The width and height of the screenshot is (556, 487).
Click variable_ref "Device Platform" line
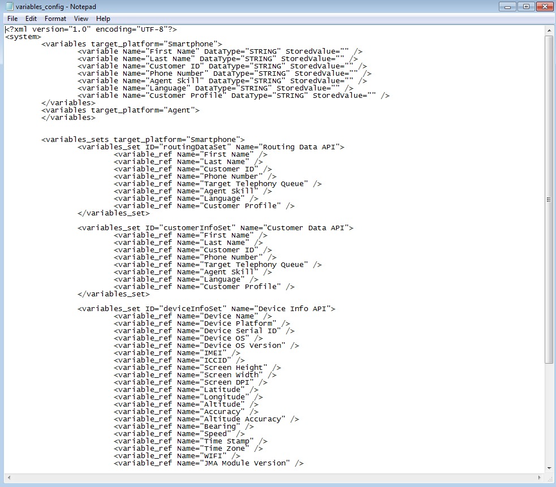tap(202, 324)
